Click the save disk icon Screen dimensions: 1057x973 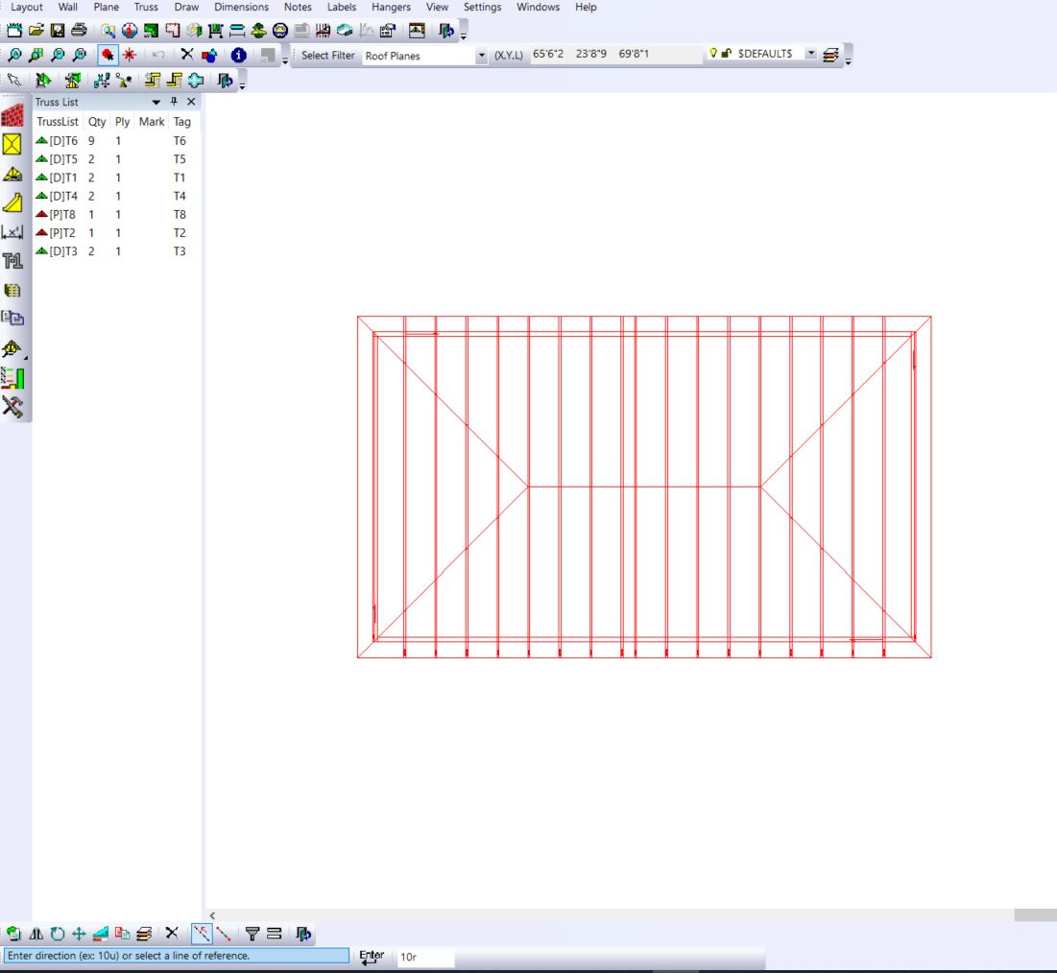click(58, 31)
